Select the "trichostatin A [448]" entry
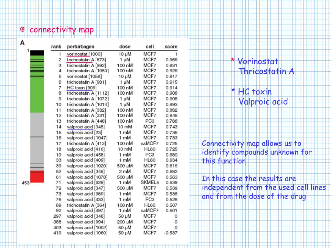Image resolution: width=331 pixels, height=248 pixels. (86, 121)
